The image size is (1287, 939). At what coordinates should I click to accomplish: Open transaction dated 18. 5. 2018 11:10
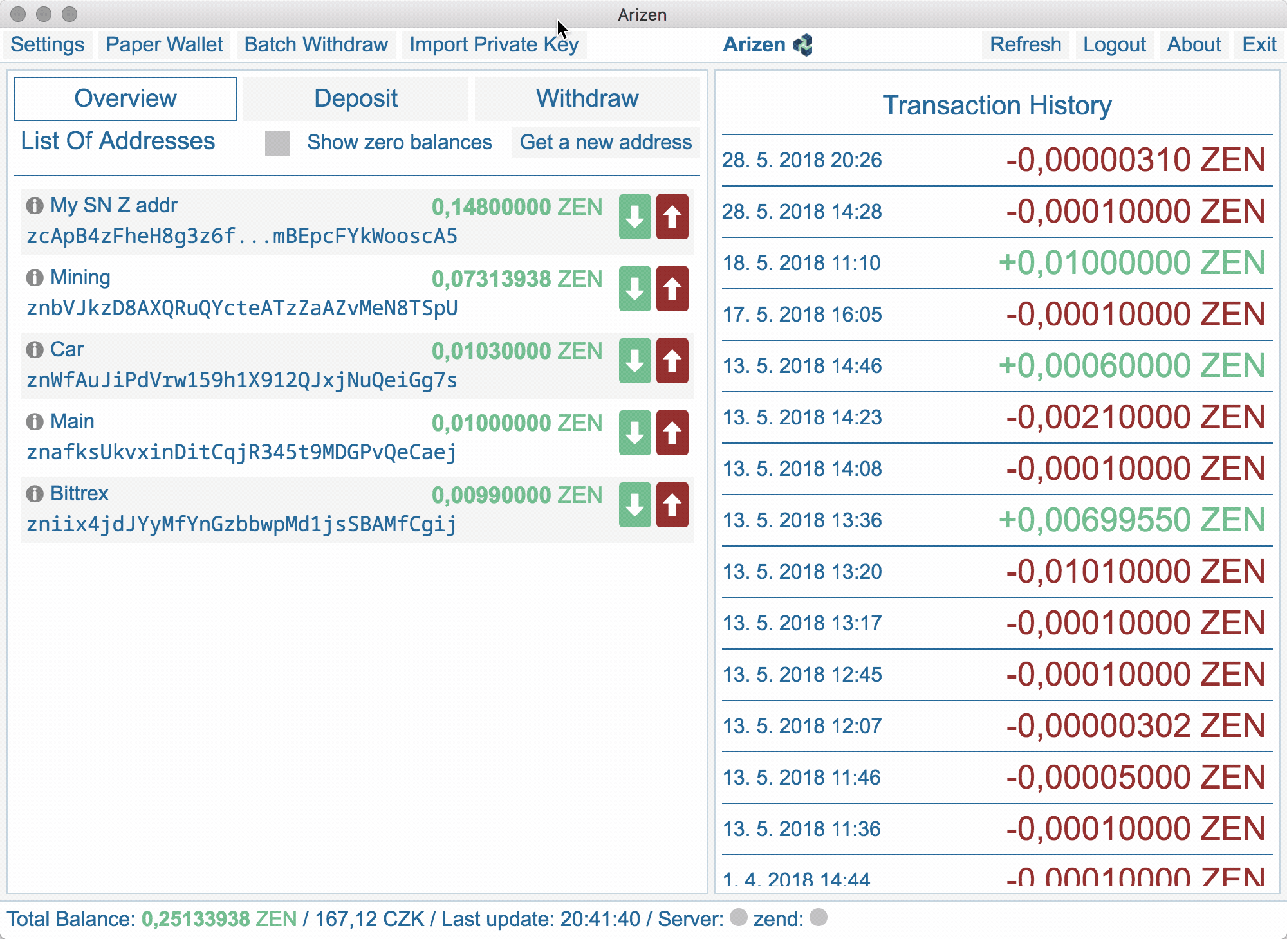pos(997,263)
